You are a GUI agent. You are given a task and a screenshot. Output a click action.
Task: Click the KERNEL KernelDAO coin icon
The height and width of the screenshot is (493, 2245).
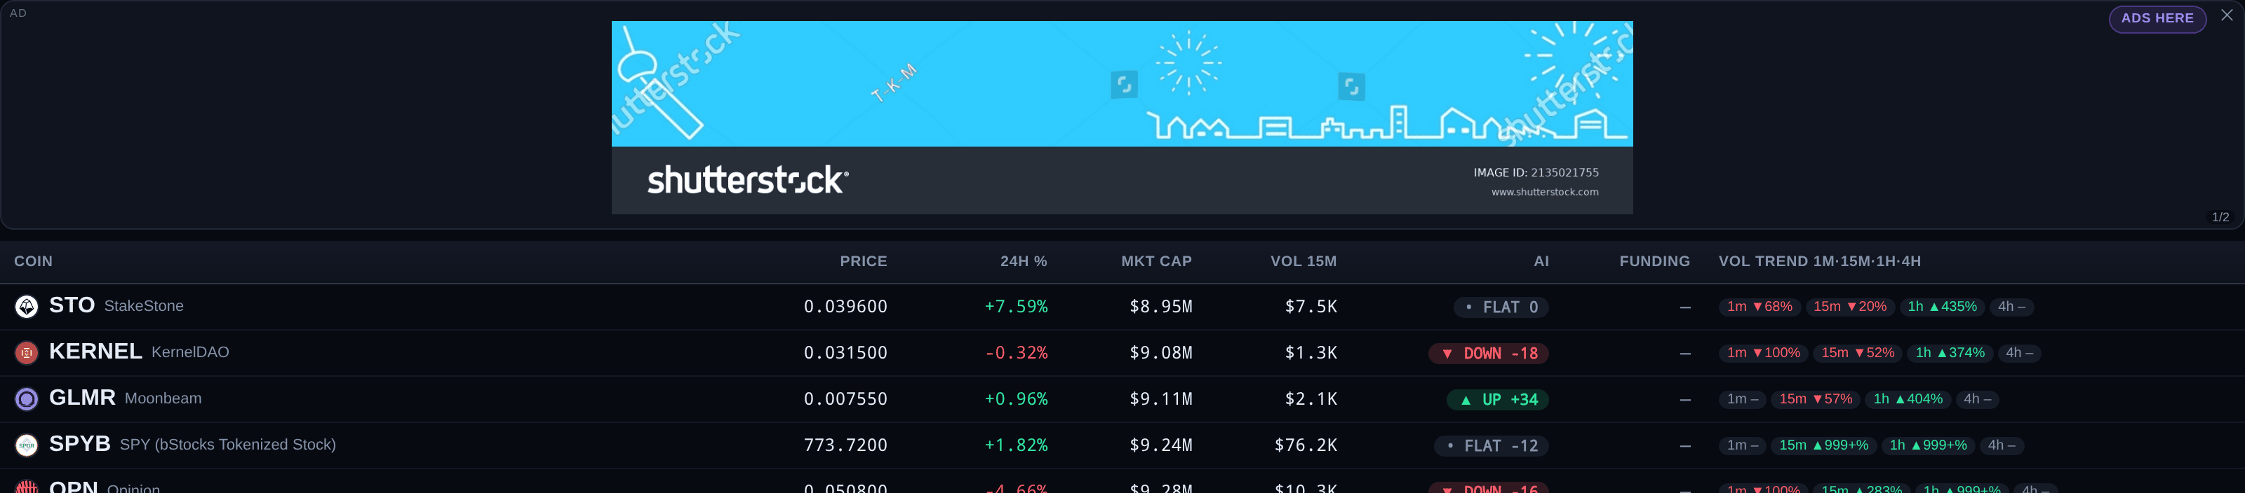click(27, 352)
